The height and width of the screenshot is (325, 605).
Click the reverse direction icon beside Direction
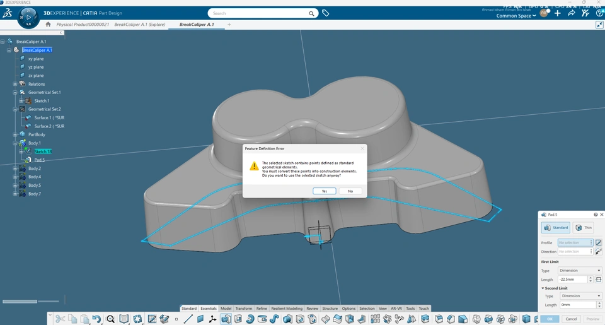(x=599, y=251)
